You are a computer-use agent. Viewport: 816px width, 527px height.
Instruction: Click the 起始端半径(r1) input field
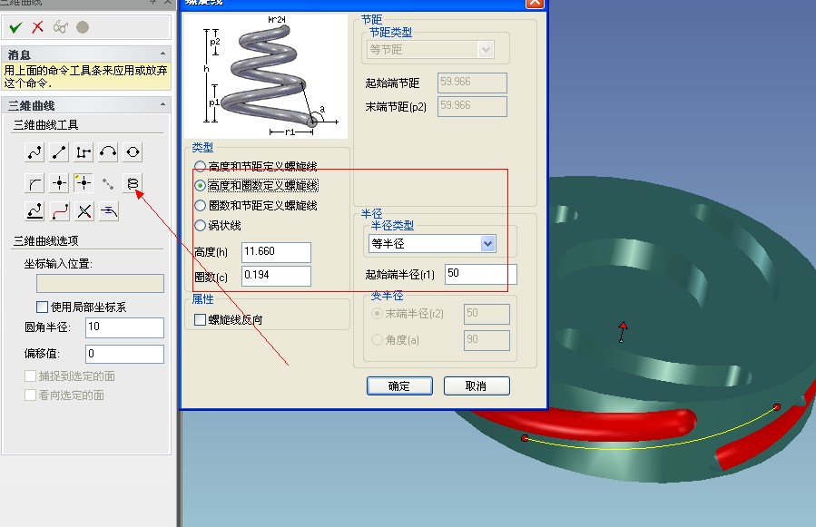[x=480, y=274]
